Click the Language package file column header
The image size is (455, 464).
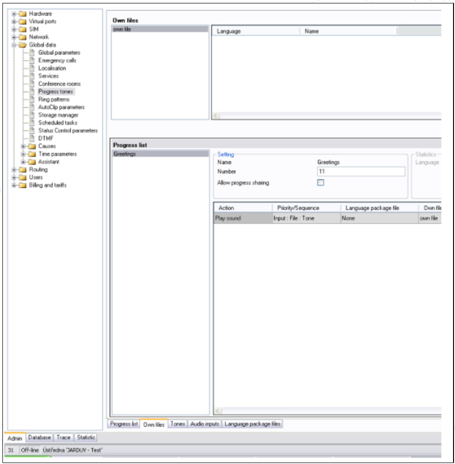pyautogui.click(x=379, y=208)
